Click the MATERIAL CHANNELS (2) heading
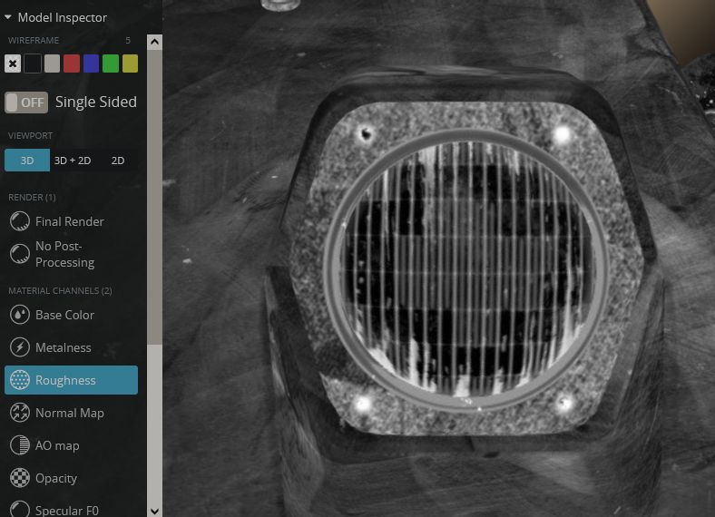Screen dimensions: 715x517 (60, 290)
